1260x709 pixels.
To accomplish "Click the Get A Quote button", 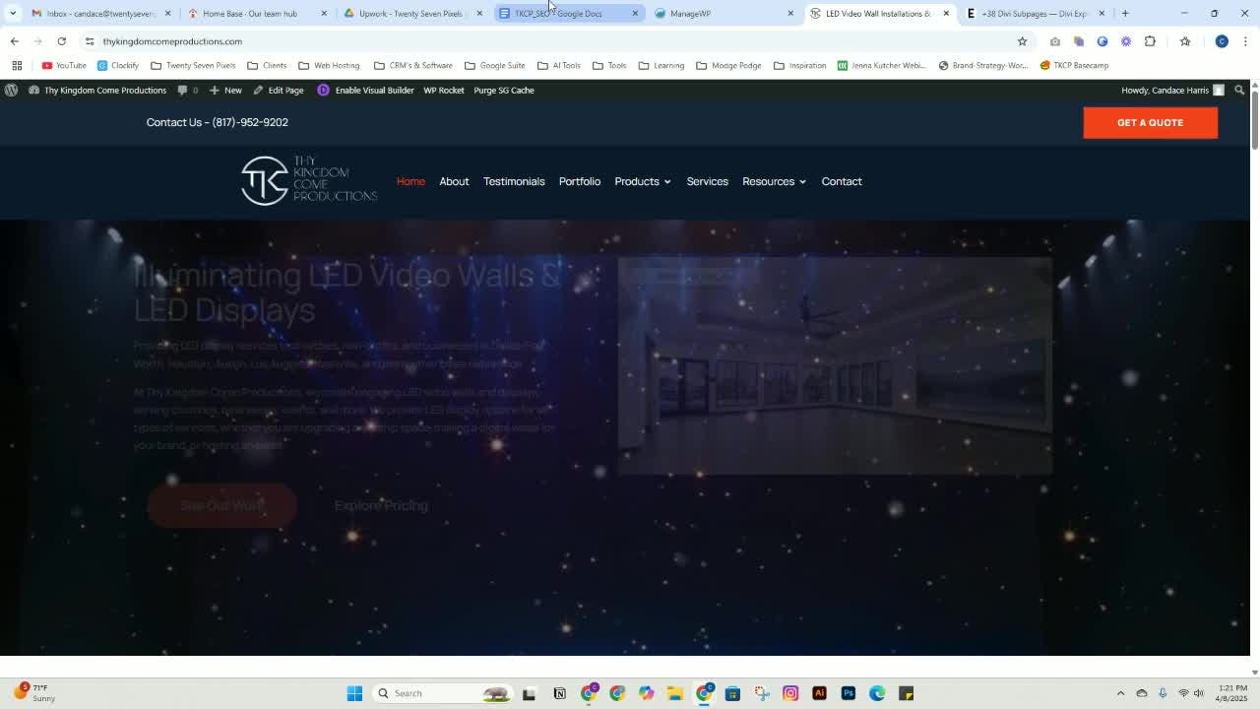I will [x=1150, y=122].
